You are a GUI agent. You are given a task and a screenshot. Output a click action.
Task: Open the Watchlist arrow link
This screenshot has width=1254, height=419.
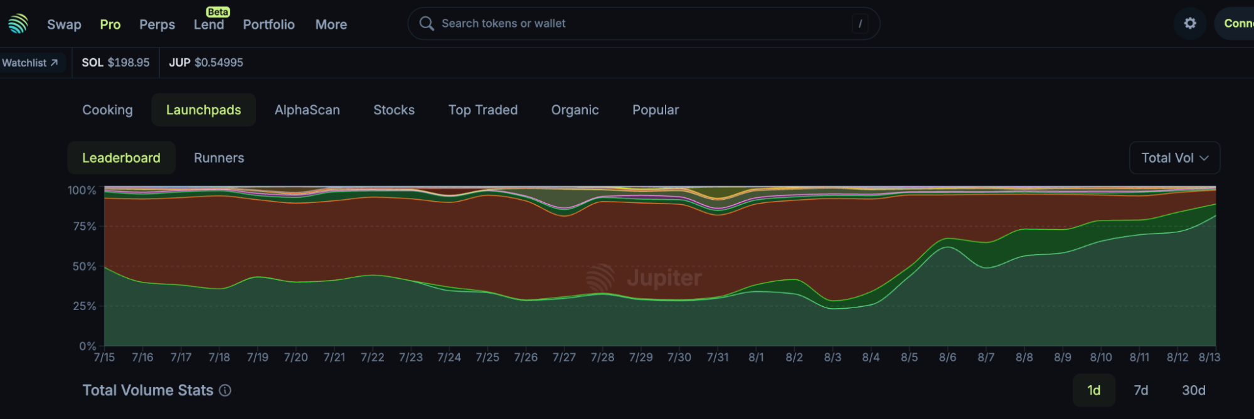pyautogui.click(x=30, y=63)
